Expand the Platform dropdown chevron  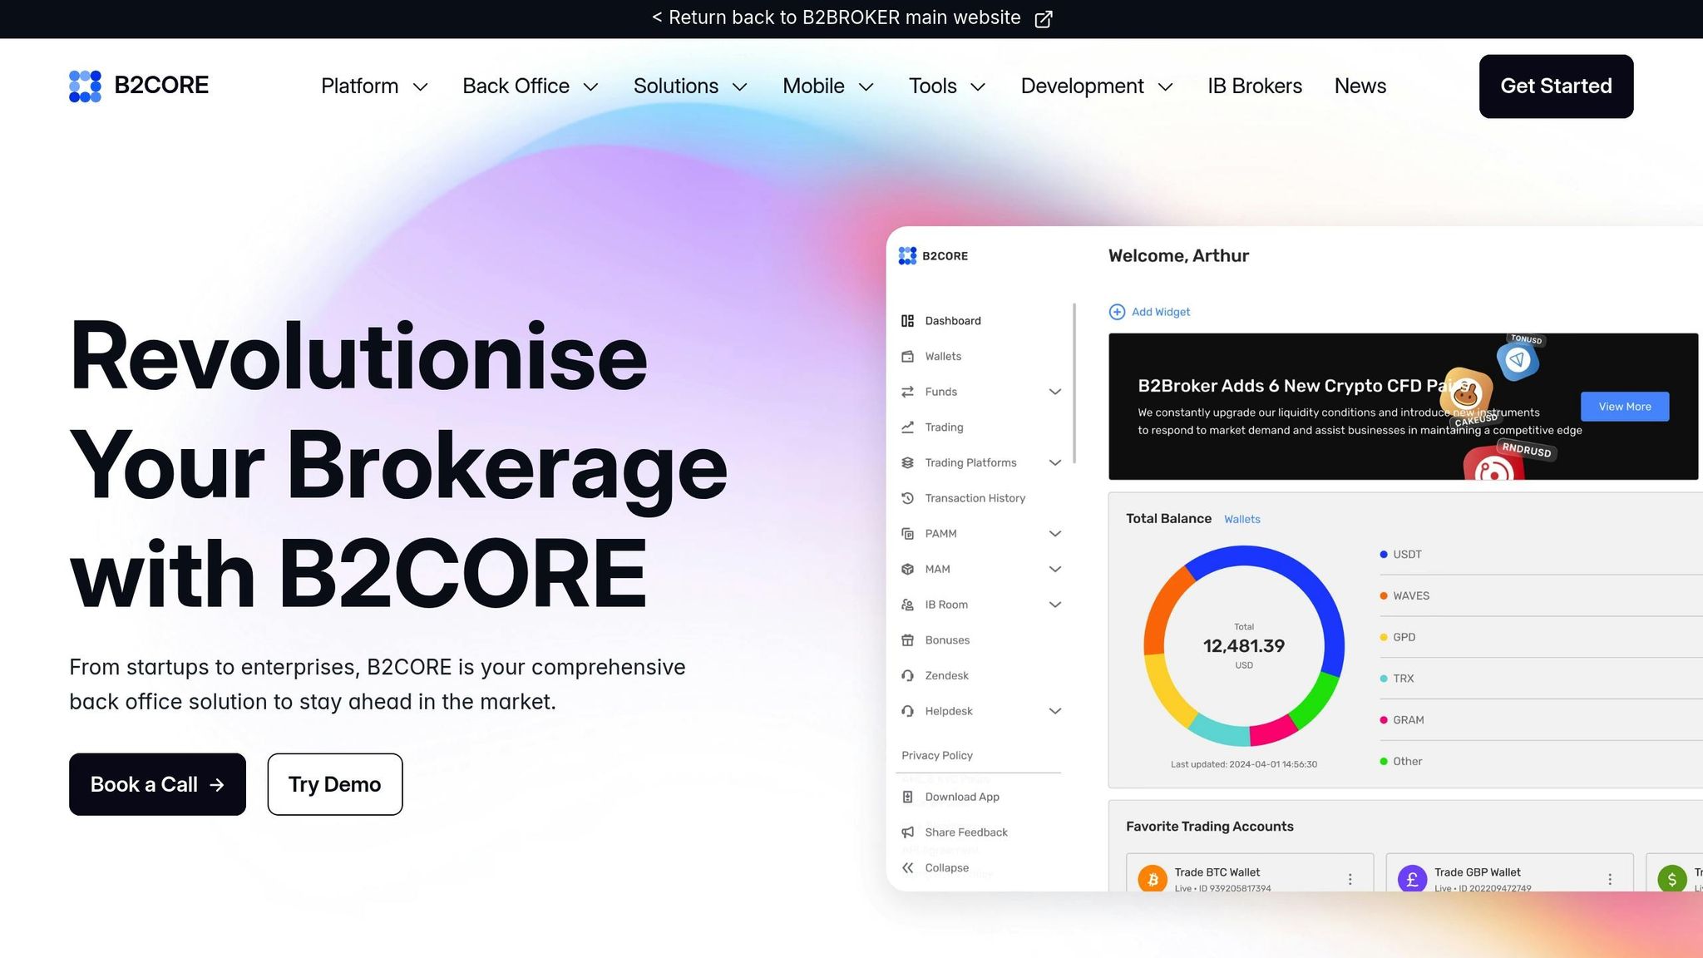click(421, 87)
